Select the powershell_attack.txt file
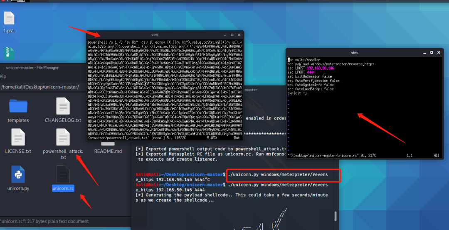This screenshot has width=449, height=230. point(63,144)
